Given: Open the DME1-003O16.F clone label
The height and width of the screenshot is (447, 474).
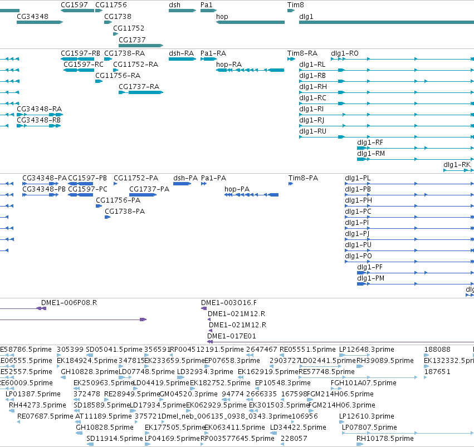Looking at the screenshot, I should tap(228, 303).
